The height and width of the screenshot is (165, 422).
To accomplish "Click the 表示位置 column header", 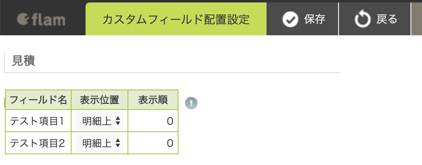I will (100, 100).
